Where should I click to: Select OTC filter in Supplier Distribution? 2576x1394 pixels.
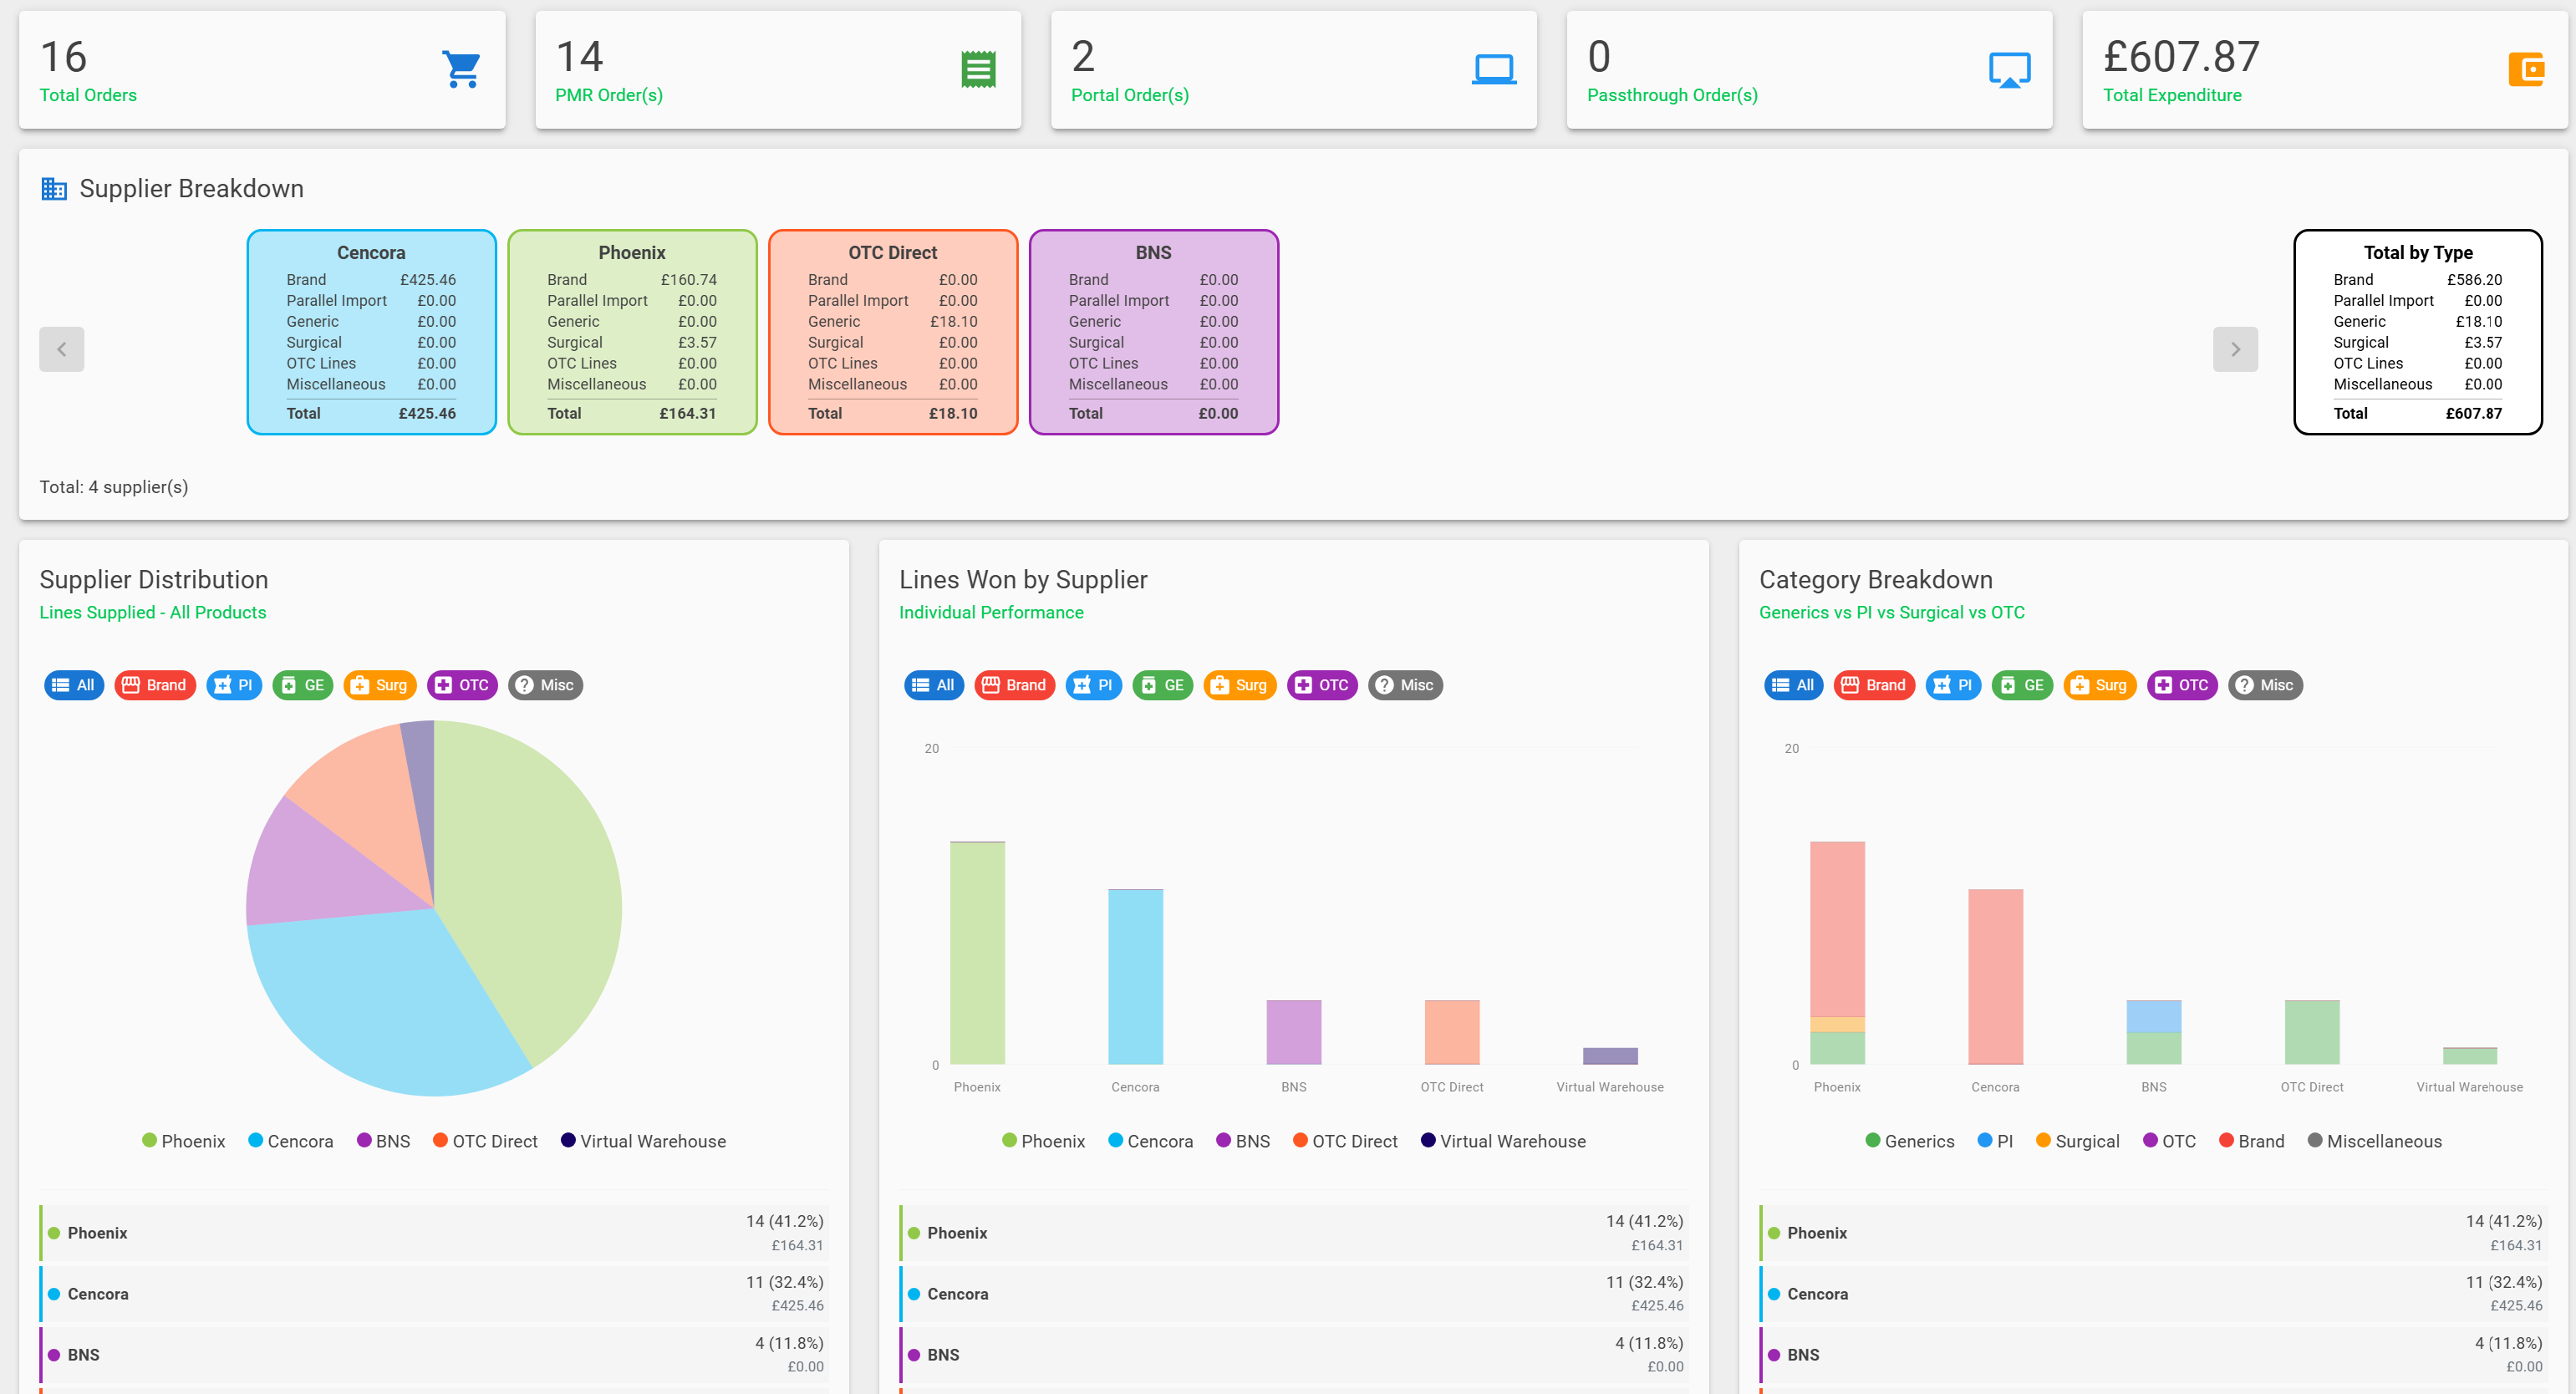[462, 685]
